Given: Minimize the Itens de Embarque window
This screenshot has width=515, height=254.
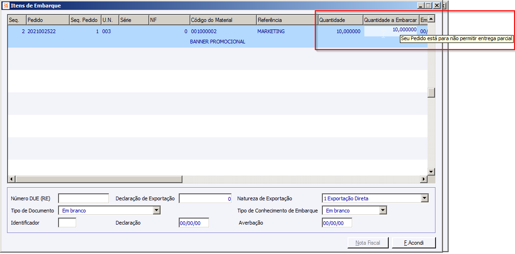Looking at the screenshot, I should click(x=421, y=6).
